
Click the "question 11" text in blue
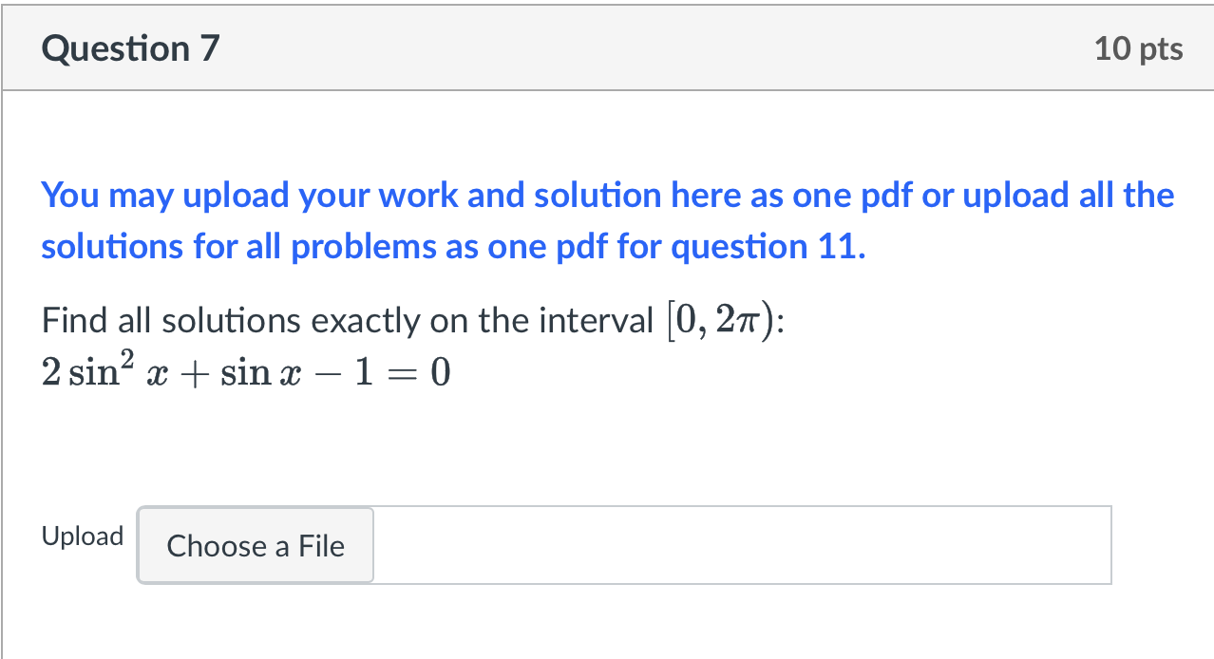(767, 247)
